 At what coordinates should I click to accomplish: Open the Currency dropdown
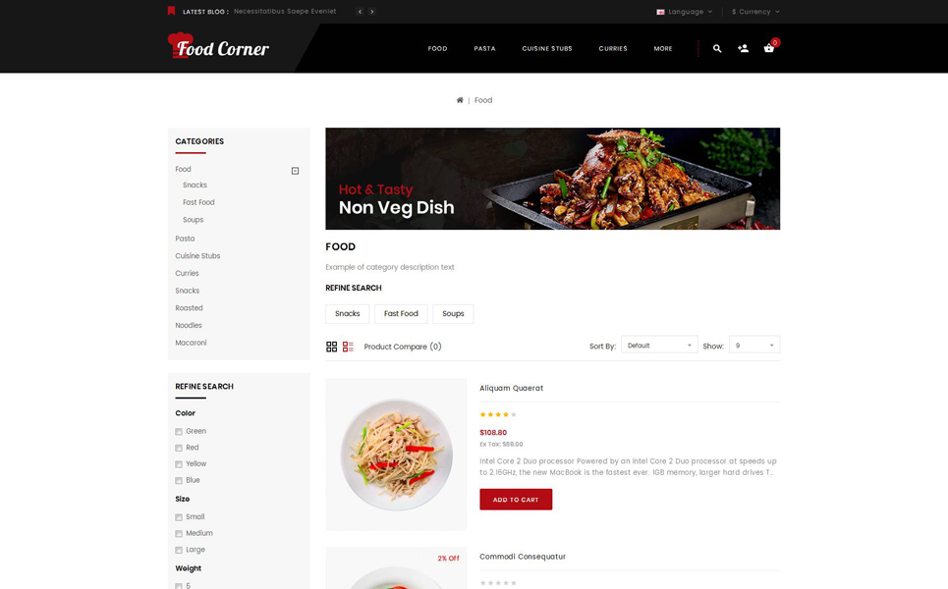755,12
